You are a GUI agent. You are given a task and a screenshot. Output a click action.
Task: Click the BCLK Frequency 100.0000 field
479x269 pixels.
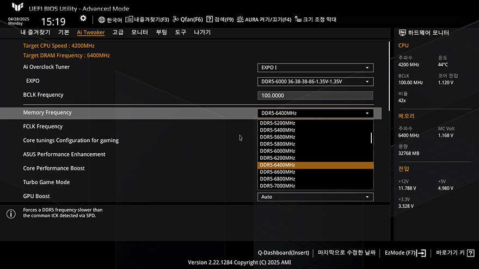click(x=315, y=96)
